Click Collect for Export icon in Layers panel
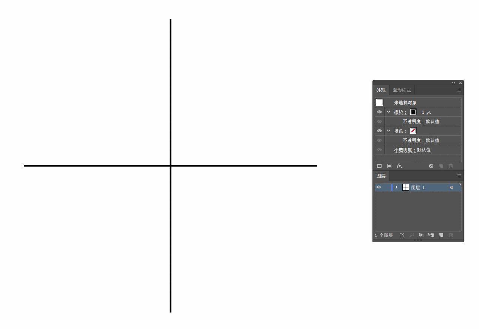 [402, 235]
